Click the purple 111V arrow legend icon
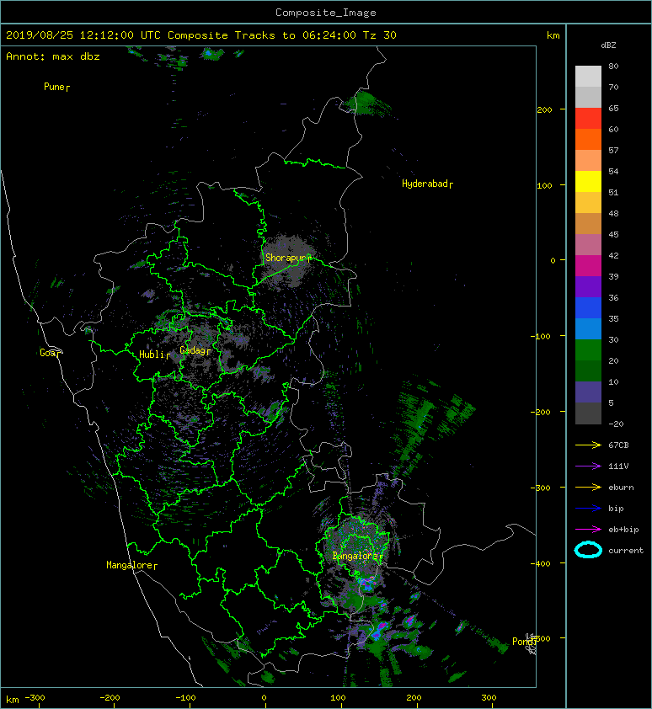The width and height of the screenshot is (652, 709). (588, 466)
